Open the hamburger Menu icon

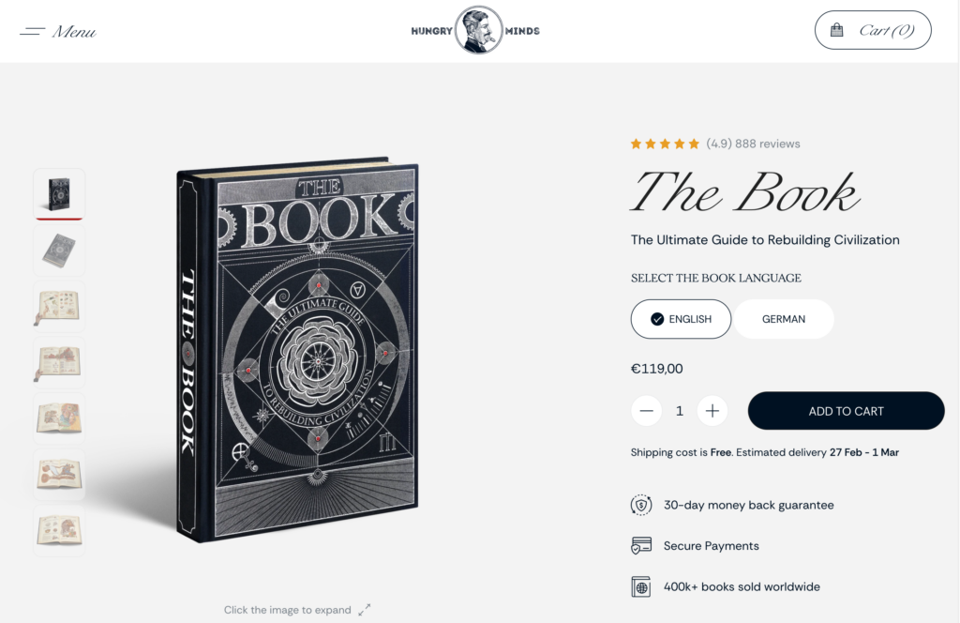[x=32, y=31]
